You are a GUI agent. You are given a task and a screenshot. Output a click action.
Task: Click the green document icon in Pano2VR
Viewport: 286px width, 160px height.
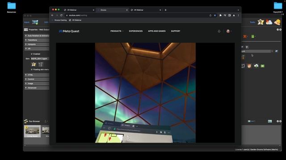253,36
